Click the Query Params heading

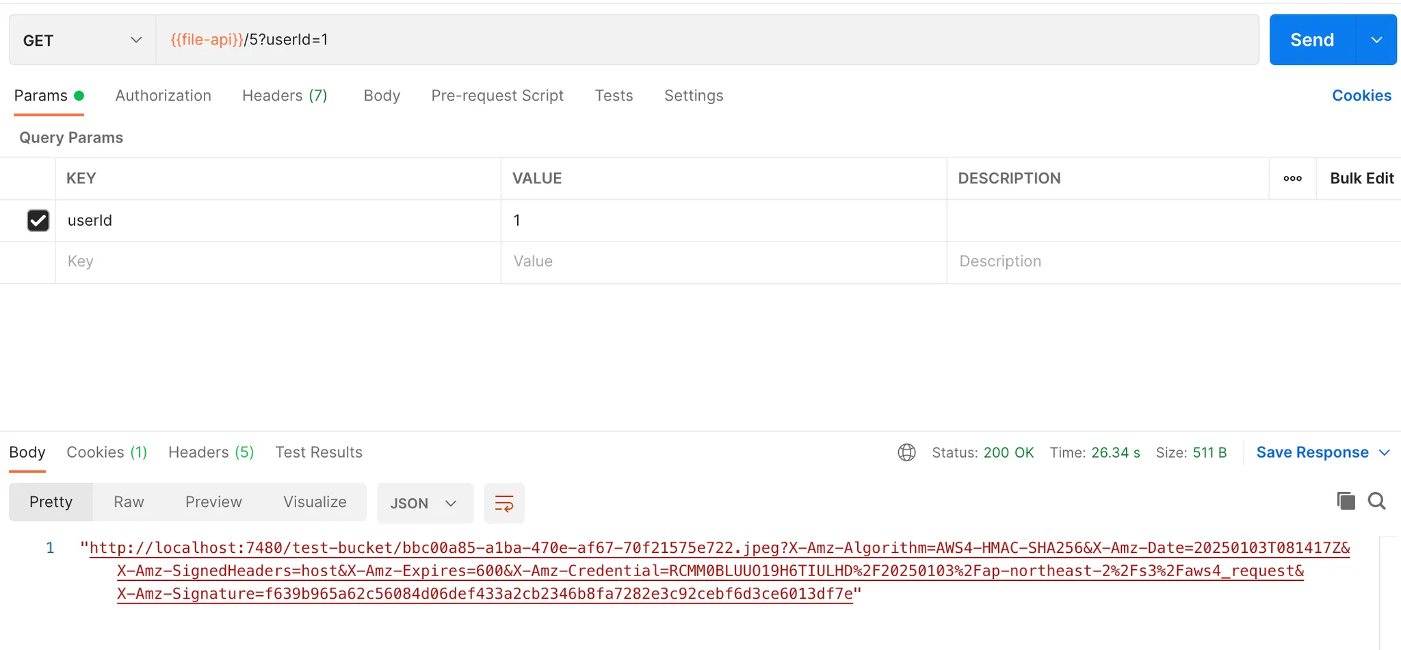pyautogui.click(x=71, y=138)
